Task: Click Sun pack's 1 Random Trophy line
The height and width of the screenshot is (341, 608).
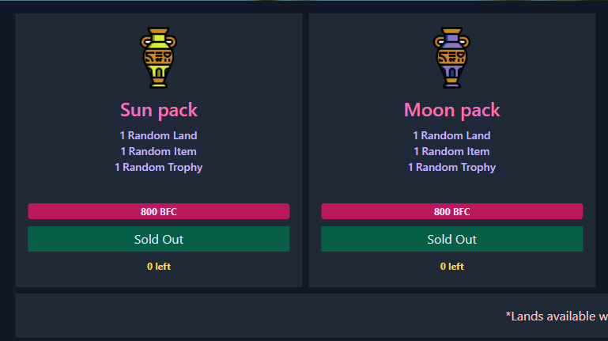Action: coord(158,167)
